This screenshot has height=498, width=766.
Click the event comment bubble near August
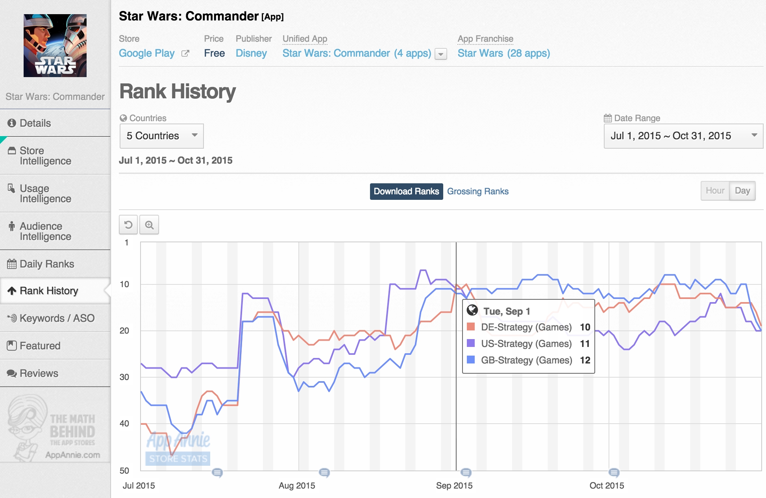tap(324, 472)
